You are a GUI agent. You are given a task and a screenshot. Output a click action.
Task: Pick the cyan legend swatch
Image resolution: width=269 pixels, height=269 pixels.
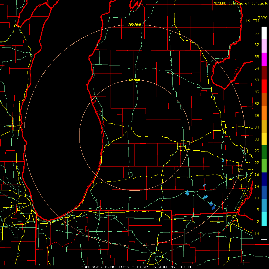click(264, 219)
